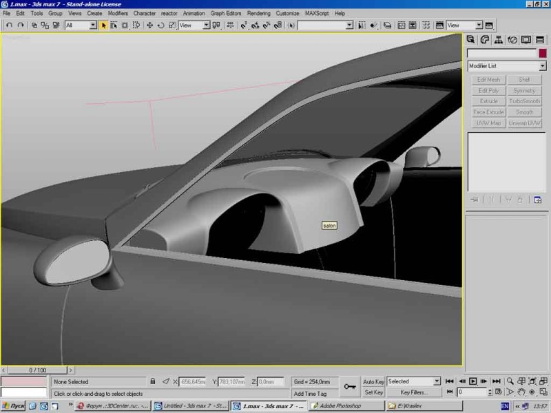Viewport: 551px width, 413px height.
Task: Expand the Modifier List dropdown
Action: click(x=507, y=66)
